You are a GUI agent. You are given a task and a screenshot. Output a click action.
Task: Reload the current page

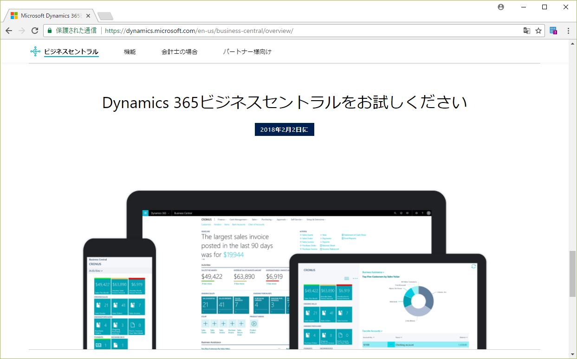(34, 31)
